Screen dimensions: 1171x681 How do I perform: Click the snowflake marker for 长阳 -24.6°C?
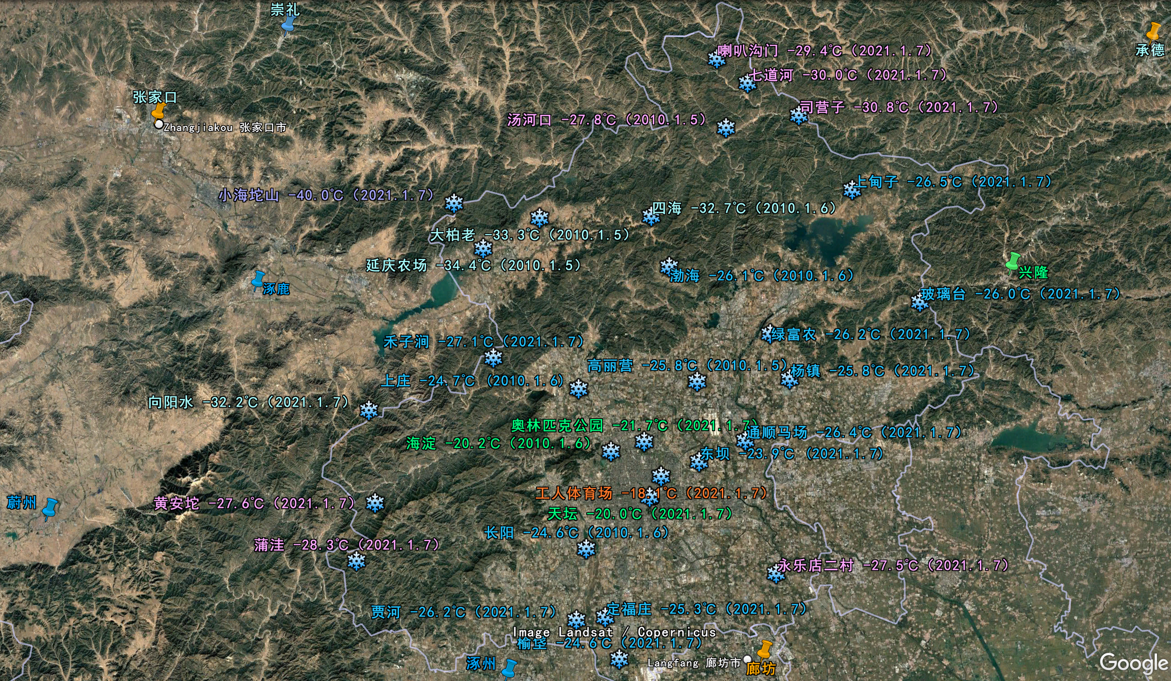[586, 549]
